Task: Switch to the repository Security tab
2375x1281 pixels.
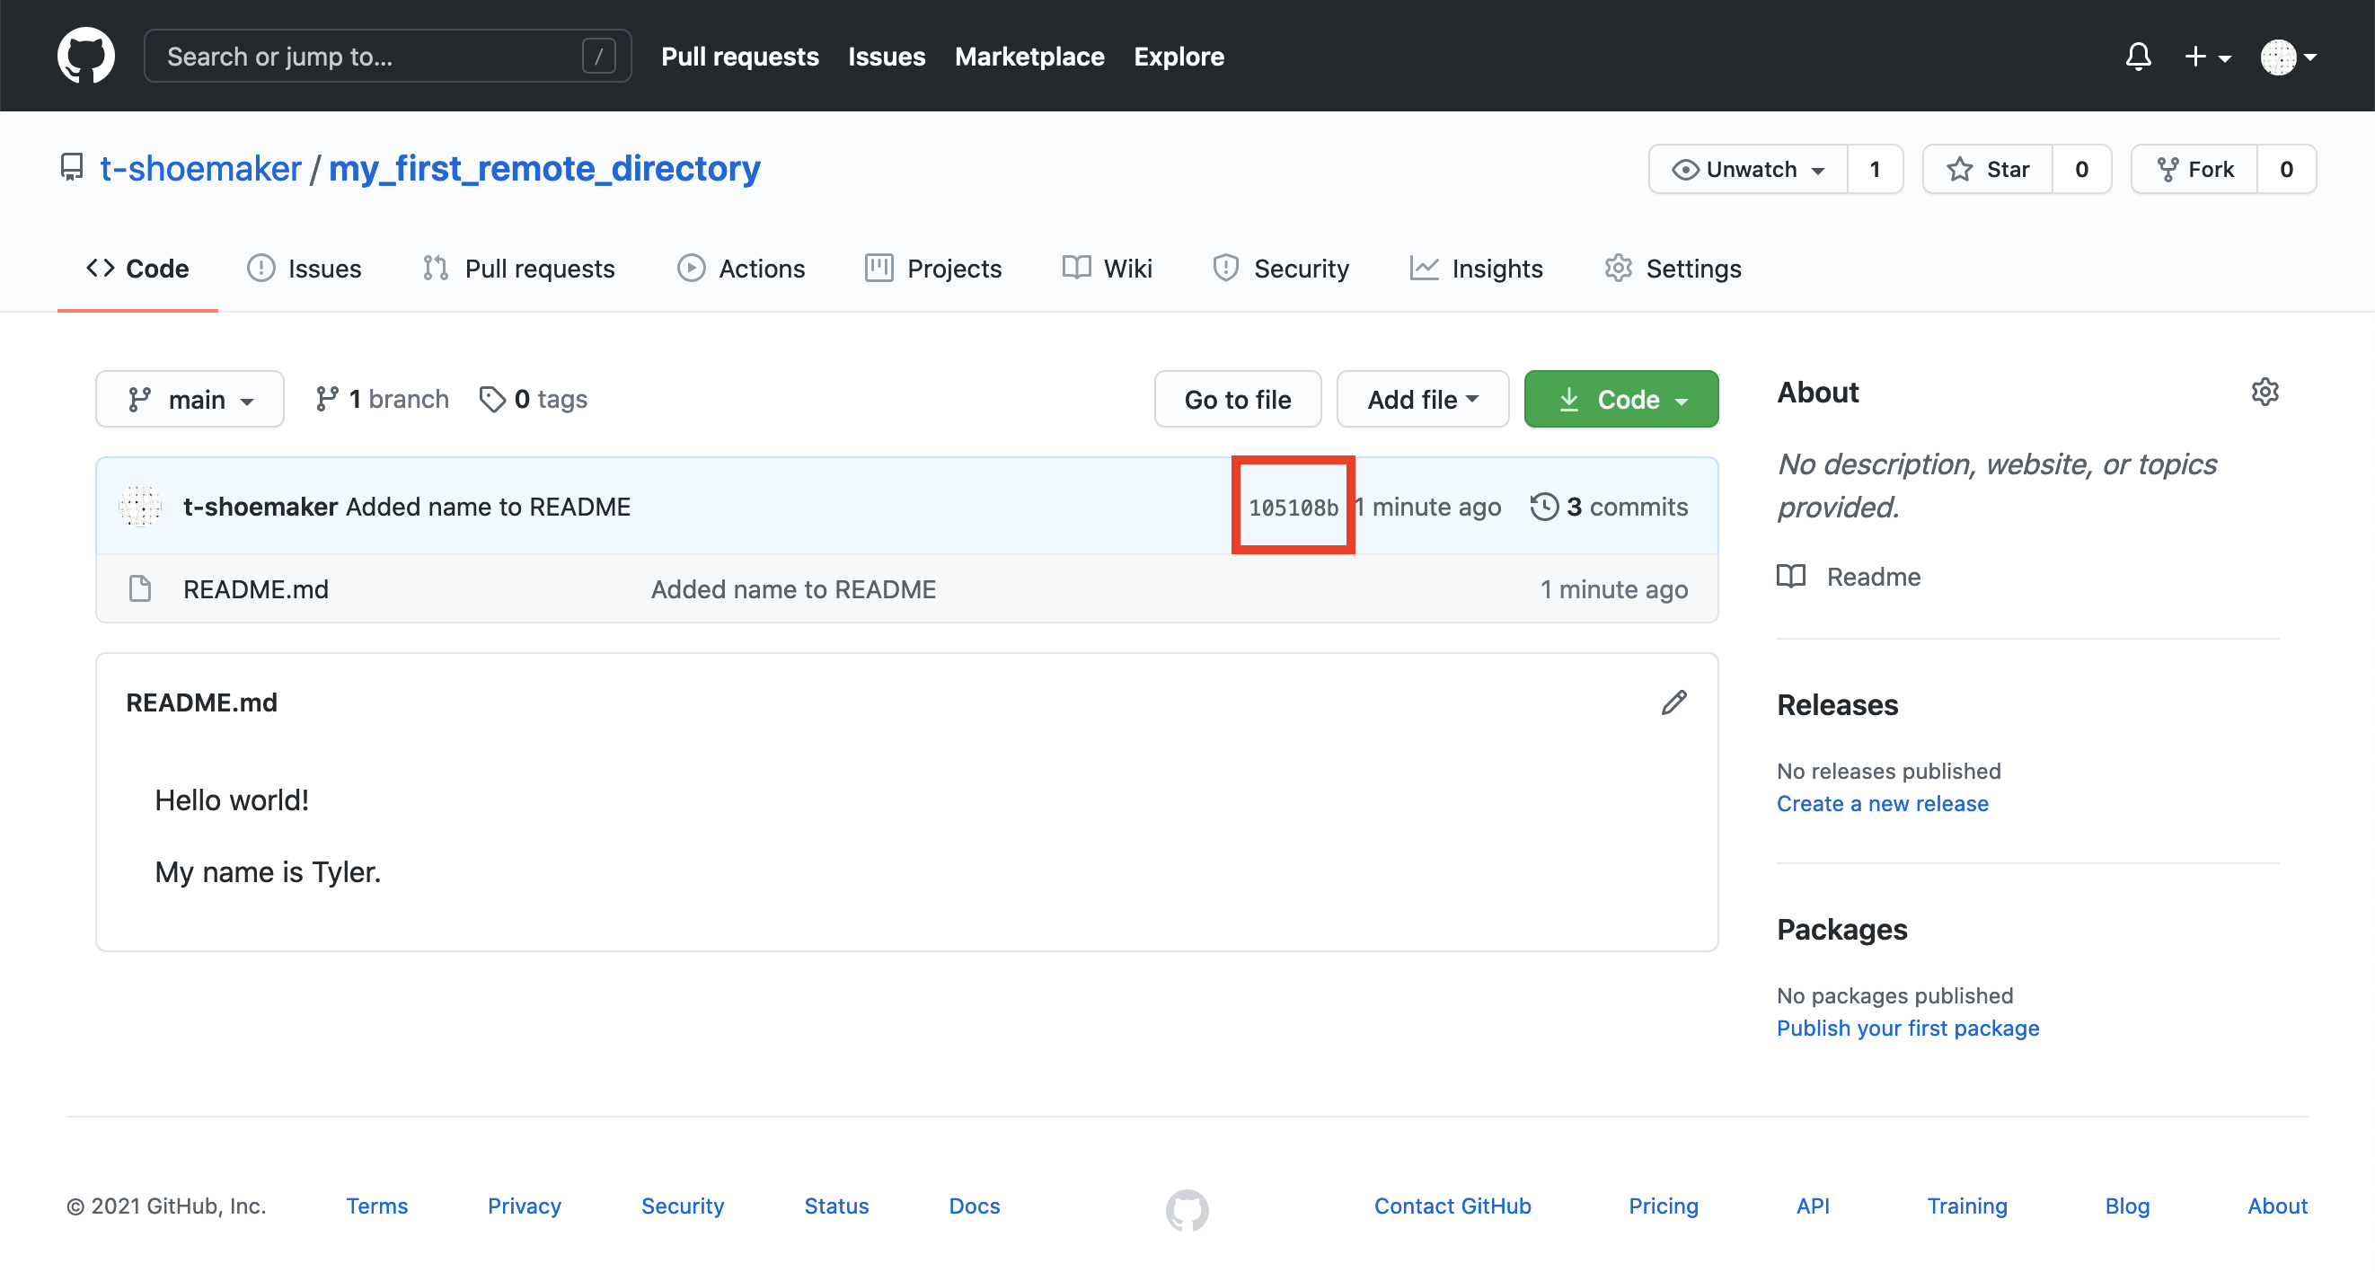Action: [1281, 269]
